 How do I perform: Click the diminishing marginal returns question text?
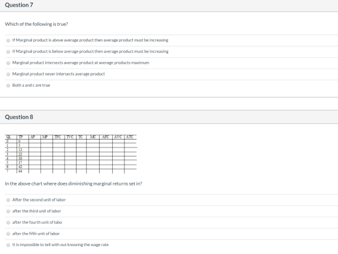click(x=74, y=184)
